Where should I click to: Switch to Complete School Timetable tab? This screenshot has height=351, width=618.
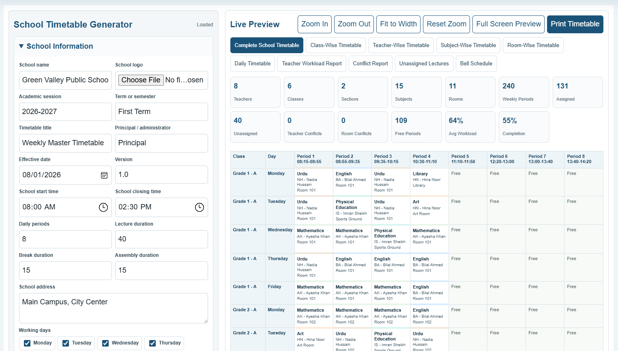point(267,45)
